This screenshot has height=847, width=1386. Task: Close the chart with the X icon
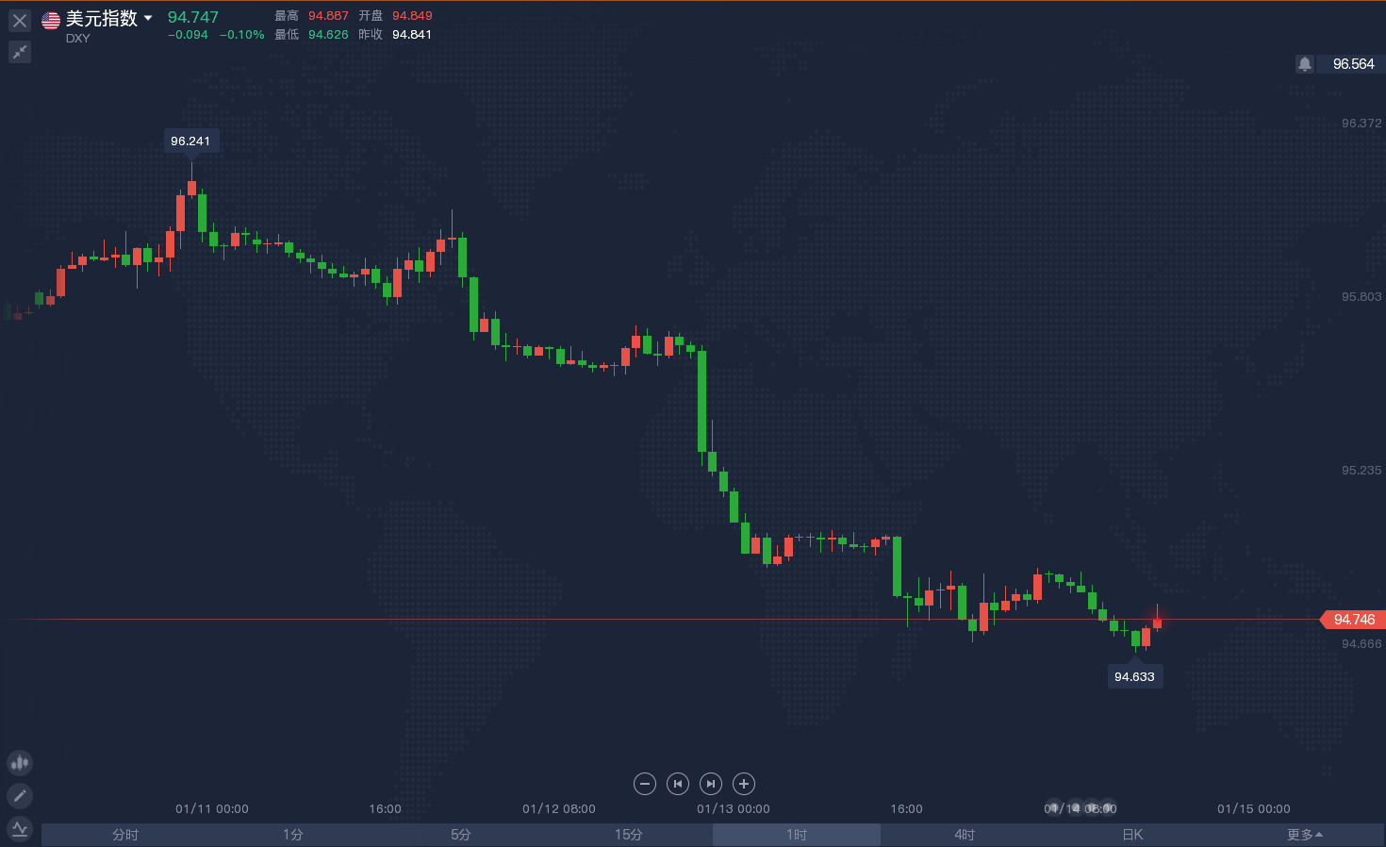20,20
